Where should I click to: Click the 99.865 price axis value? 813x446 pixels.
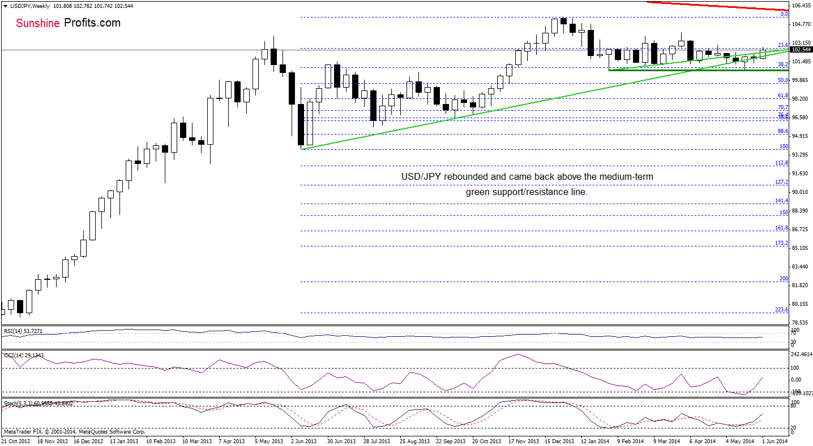tap(801, 80)
